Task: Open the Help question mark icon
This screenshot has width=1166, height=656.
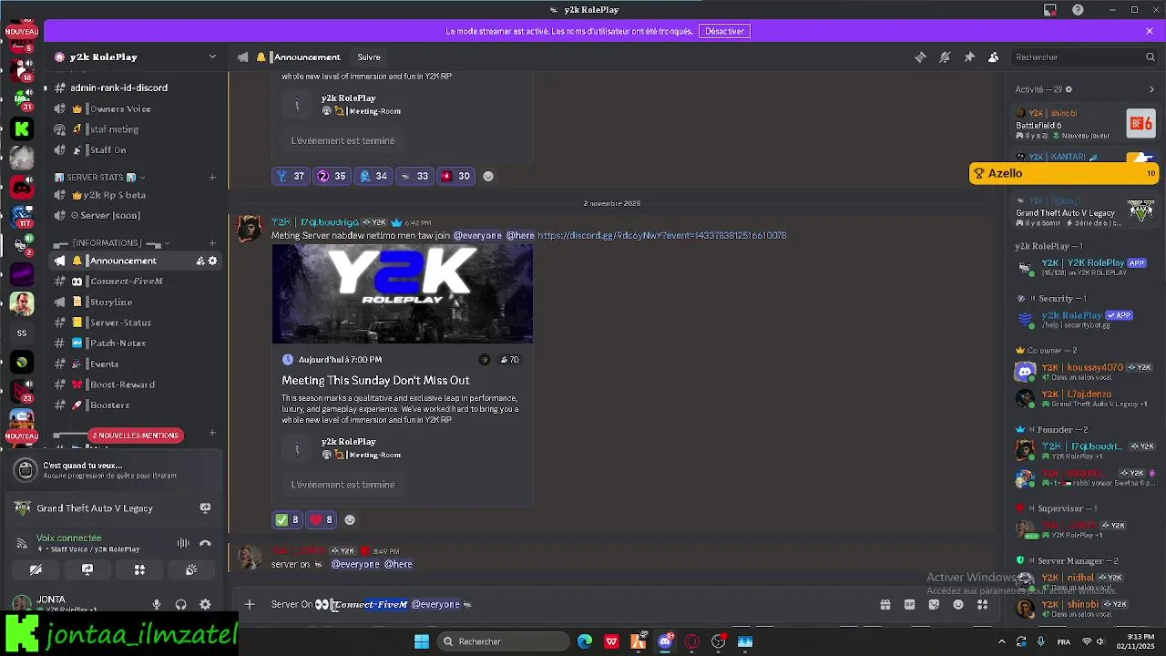Action: point(1079,10)
